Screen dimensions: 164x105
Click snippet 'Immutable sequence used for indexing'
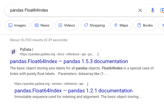point(45,97)
